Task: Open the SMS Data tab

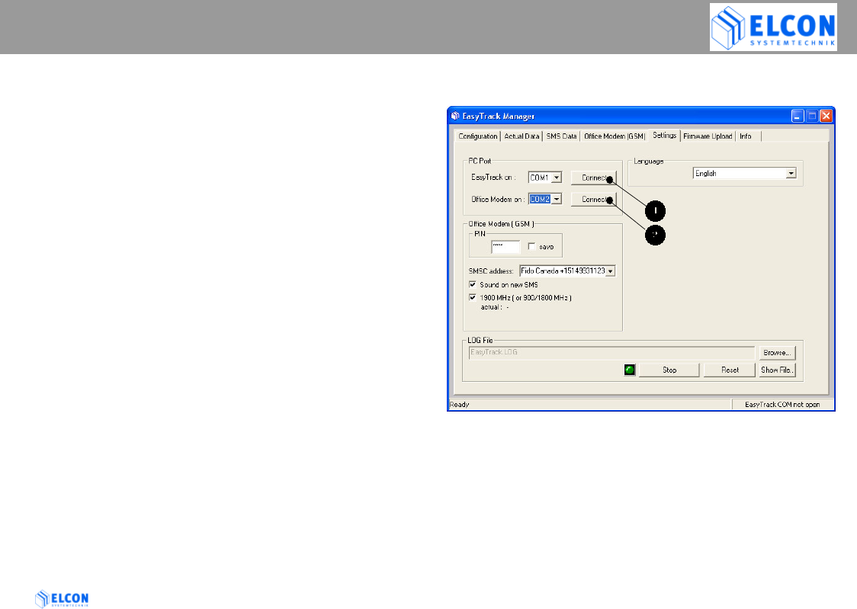Action: [561, 136]
